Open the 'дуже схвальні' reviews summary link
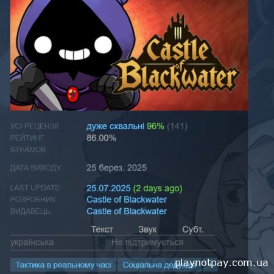Viewport: 274px width, 274px height. click(115, 126)
